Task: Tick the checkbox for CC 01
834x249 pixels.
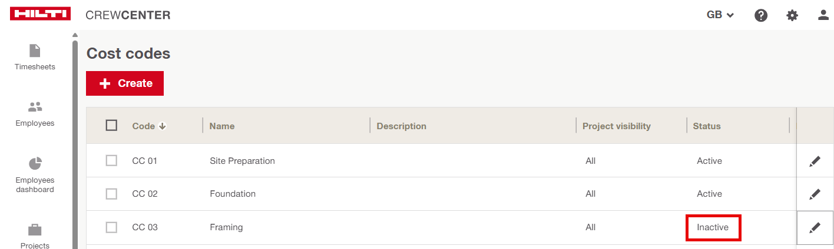Action: [x=111, y=160]
